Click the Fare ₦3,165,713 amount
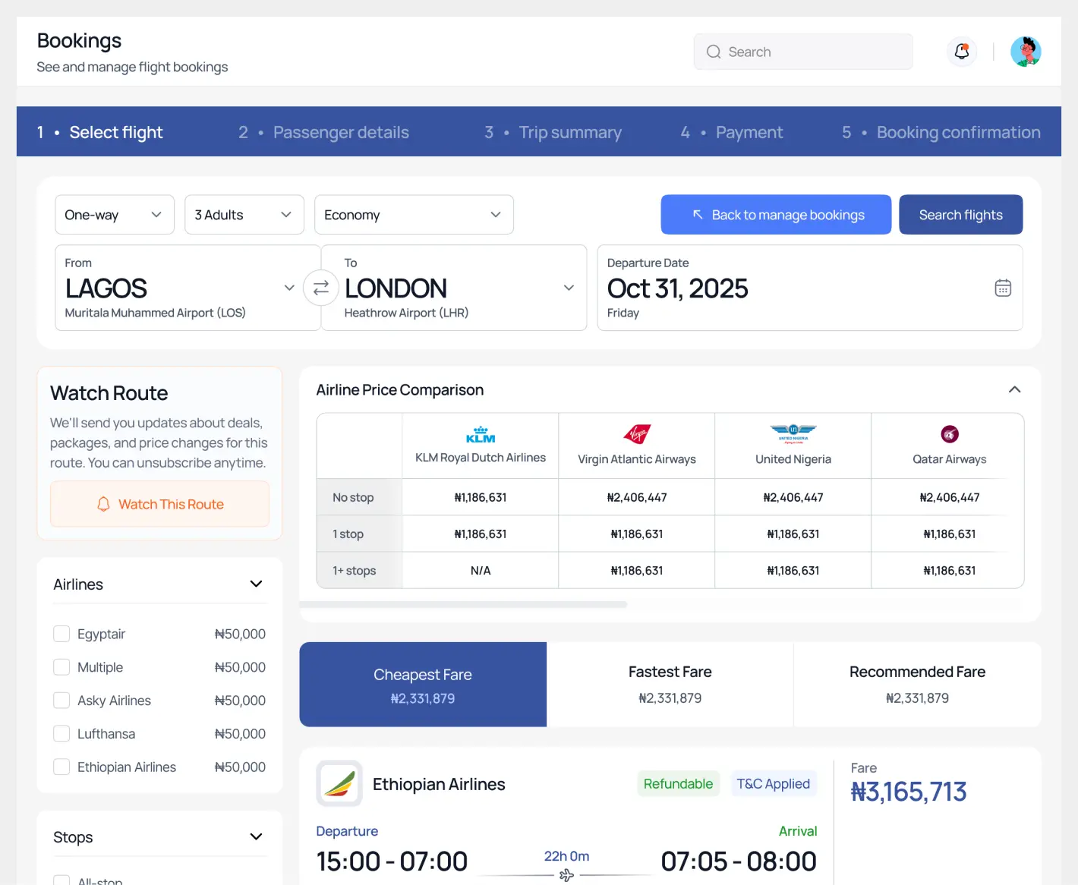1078x885 pixels. pyautogui.click(x=909, y=792)
